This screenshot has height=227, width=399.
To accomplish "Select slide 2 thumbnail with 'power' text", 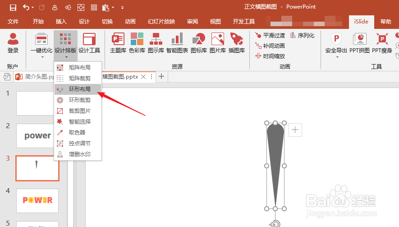I will coord(35,135).
